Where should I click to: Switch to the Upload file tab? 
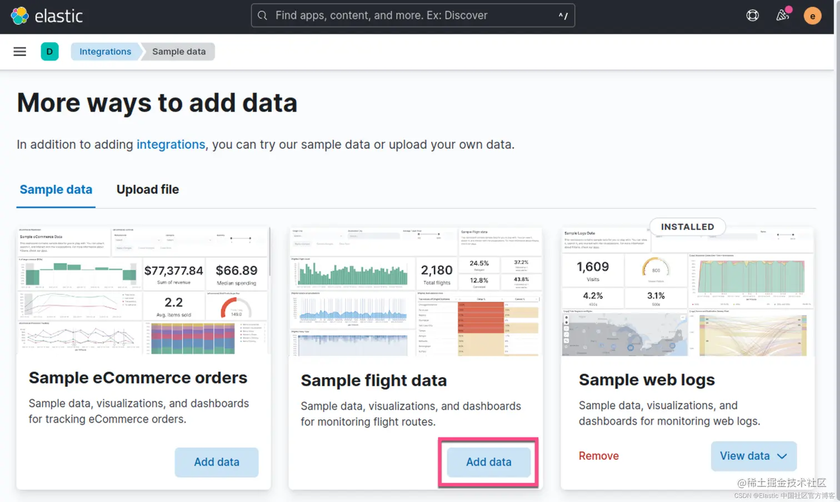coord(147,189)
